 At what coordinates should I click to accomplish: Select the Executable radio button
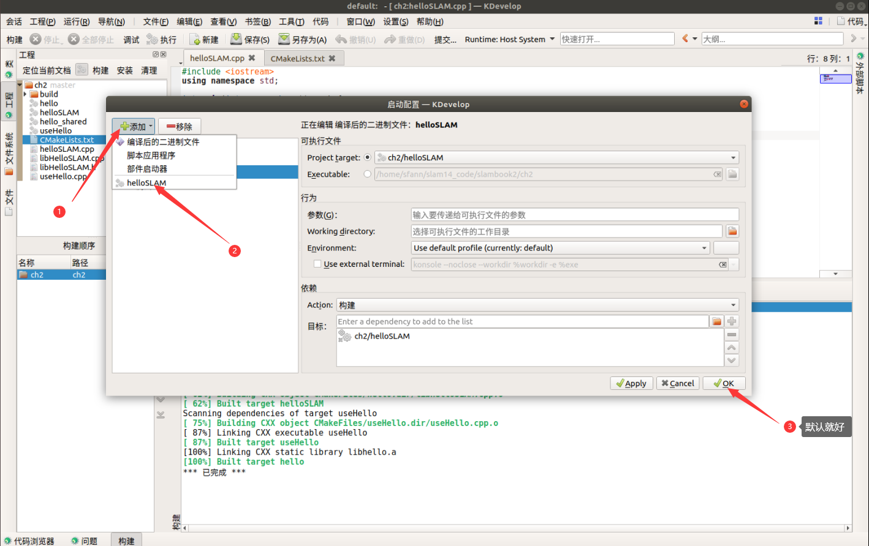pos(368,174)
